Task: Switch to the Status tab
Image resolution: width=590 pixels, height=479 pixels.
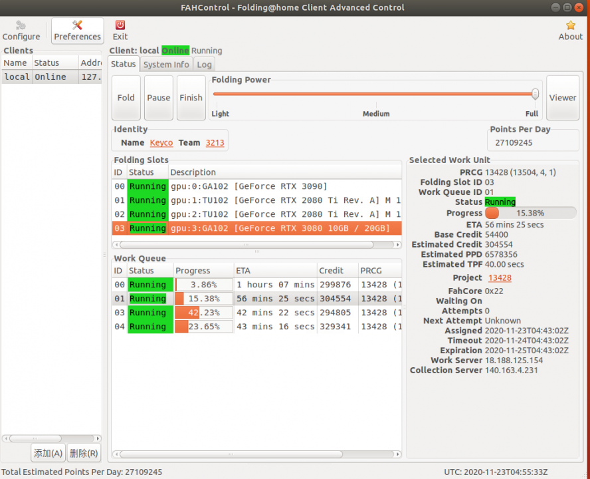Action: [123, 64]
